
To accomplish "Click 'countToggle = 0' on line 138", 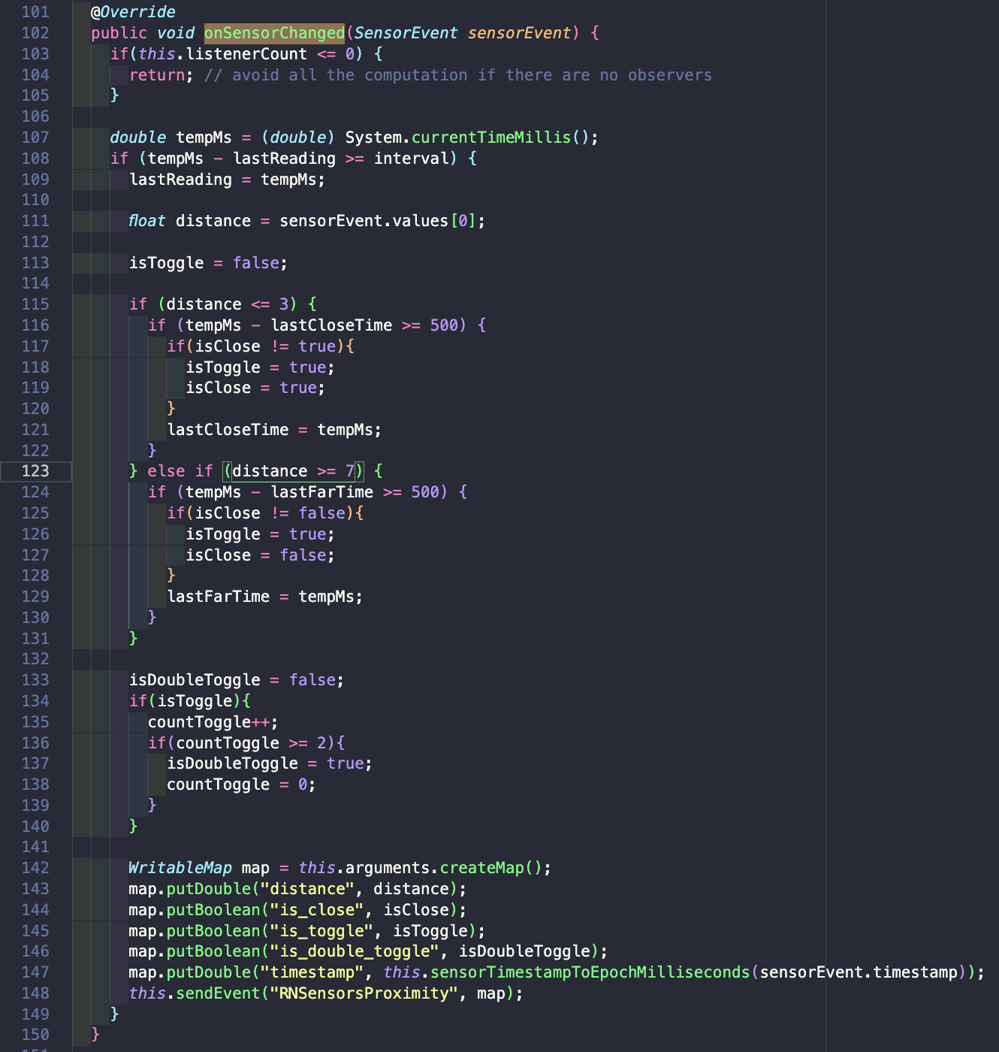I will coord(237,784).
